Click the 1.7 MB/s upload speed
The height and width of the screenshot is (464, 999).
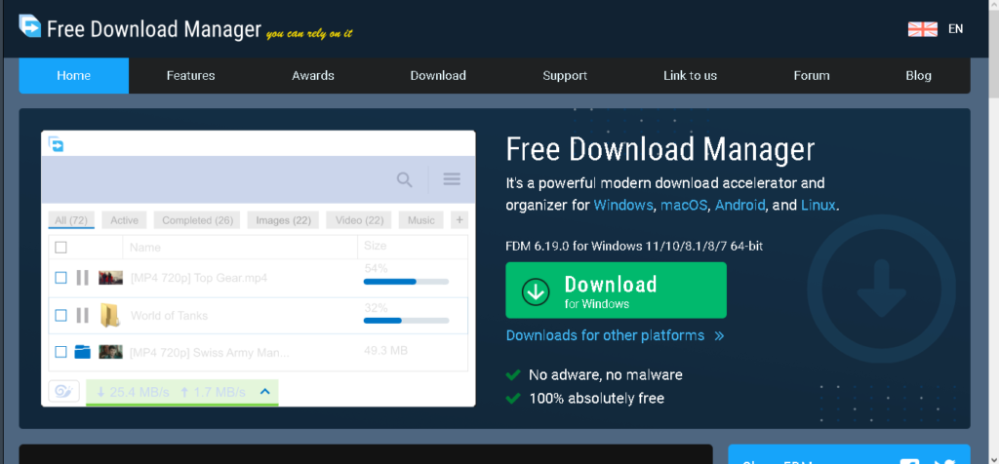pos(213,392)
